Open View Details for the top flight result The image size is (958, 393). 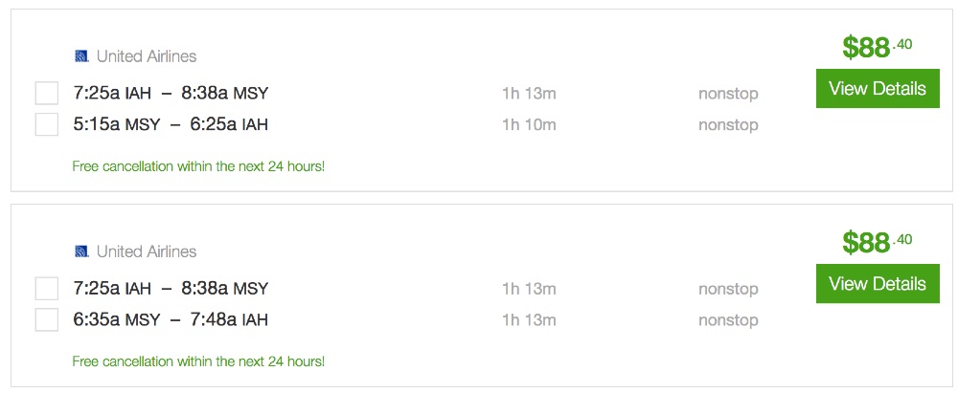(x=877, y=89)
